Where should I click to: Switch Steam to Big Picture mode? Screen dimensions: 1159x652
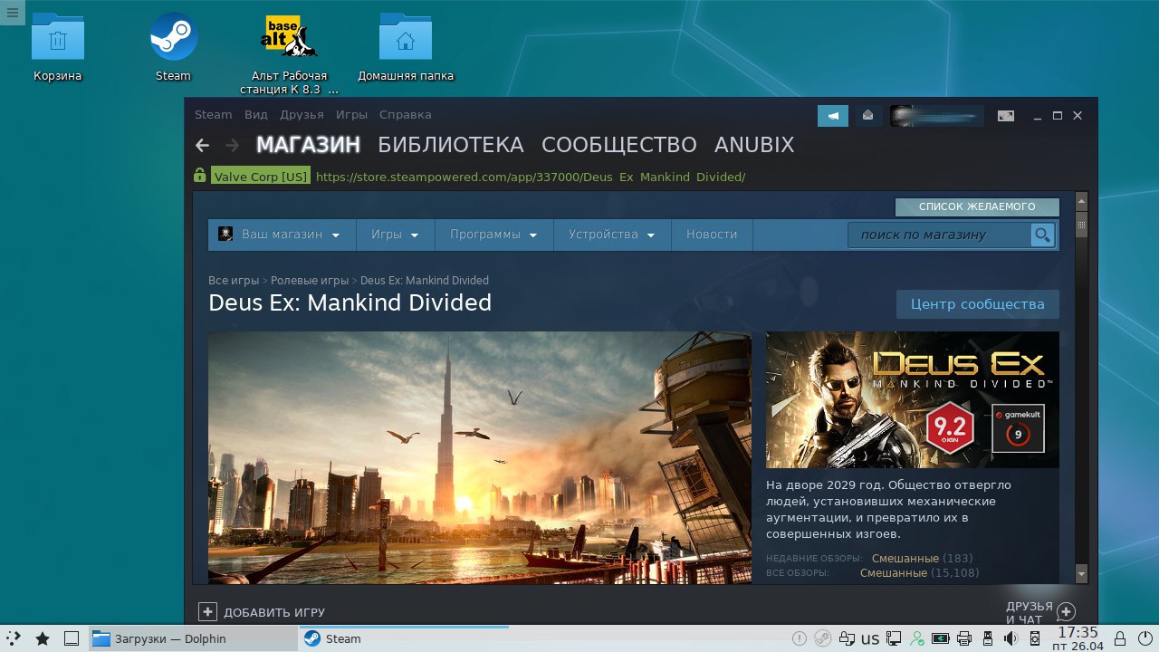[1006, 116]
